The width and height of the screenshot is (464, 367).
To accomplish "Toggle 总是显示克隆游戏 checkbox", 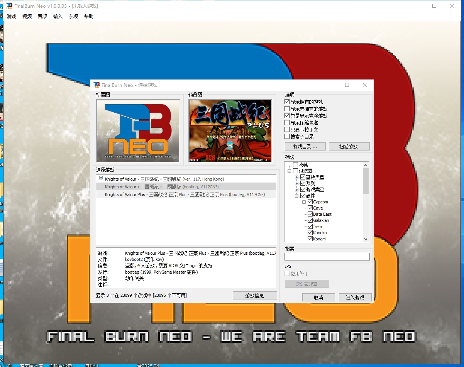I will (x=287, y=116).
